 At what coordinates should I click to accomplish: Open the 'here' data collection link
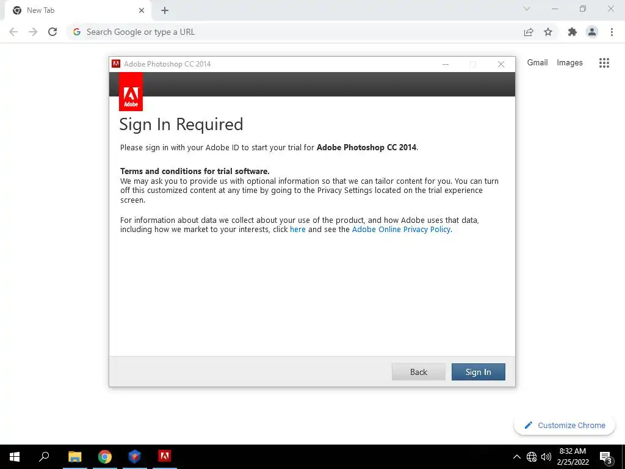pyautogui.click(x=298, y=230)
